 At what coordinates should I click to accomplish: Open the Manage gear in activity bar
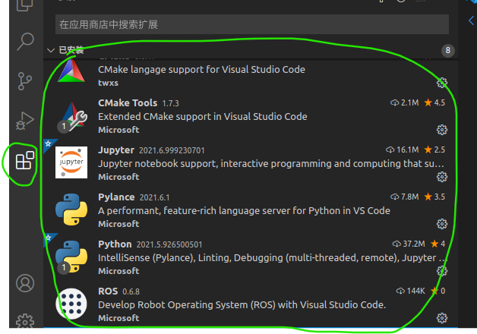[25, 321]
